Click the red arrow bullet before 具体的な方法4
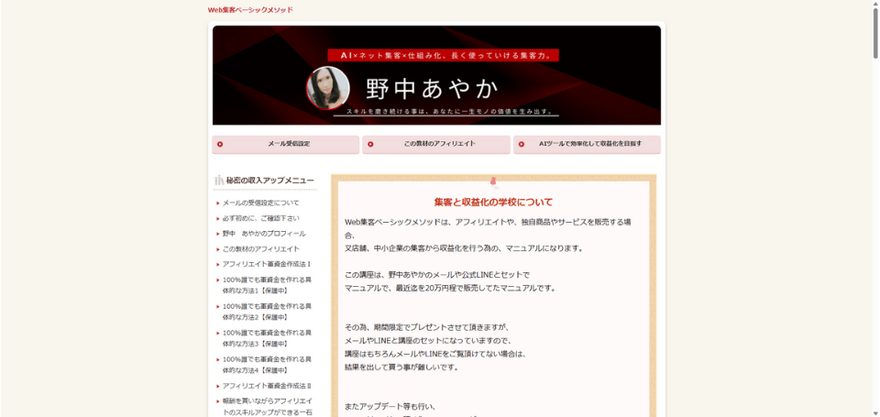 (x=218, y=359)
